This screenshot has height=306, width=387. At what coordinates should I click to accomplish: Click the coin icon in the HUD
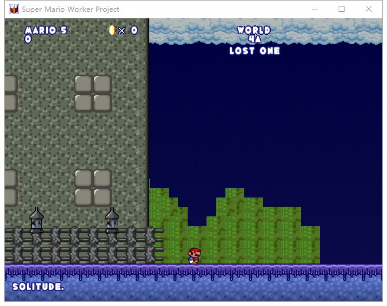[x=112, y=30]
